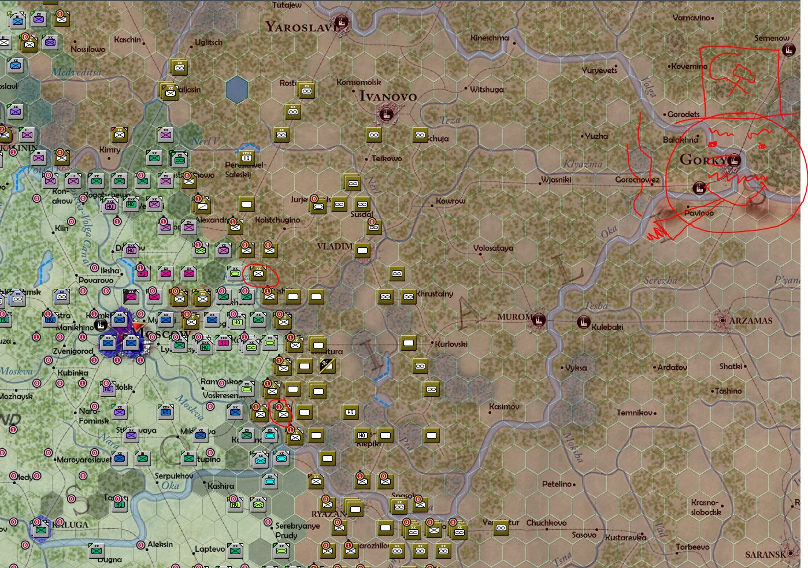The image size is (808, 568).
Task: Click the Ivanovo city label
Action: (x=388, y=96)
